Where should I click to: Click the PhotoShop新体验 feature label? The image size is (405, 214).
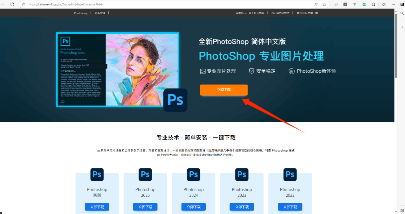click(x=316, y=71)
